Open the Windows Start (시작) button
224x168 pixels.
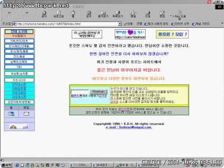click(x=6, y=165)
